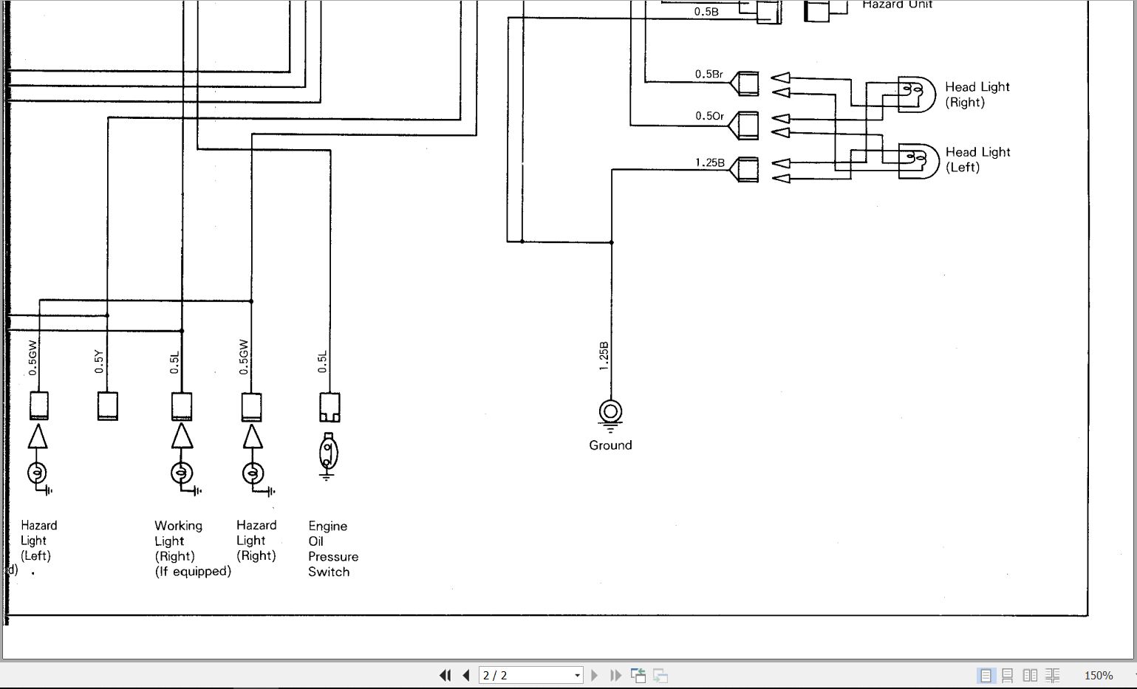Go back one page
Viewport: 1137px width, 689px height.
[465, 675]
